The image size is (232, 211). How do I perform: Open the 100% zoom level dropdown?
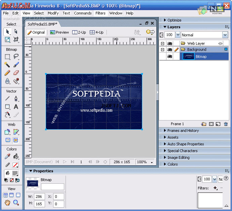(x=152, y=162)
